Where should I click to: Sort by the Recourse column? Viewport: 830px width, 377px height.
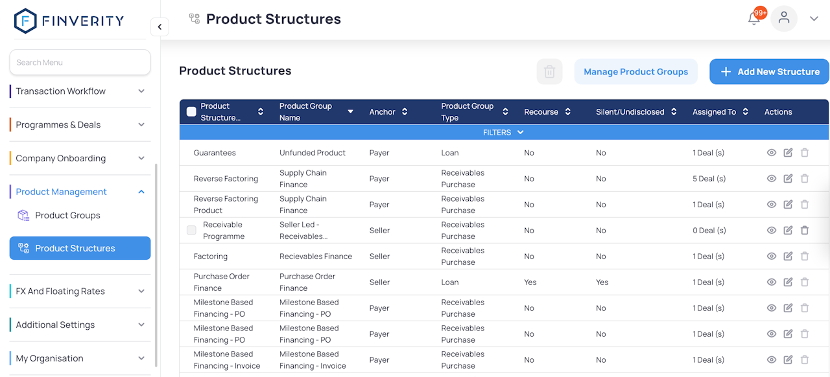pos(567,112)
